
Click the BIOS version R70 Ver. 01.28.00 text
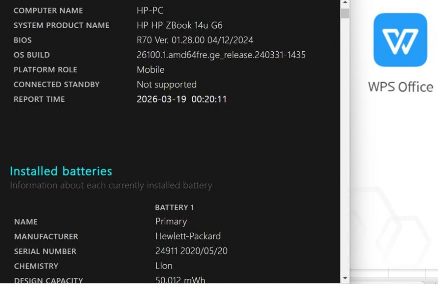[195, 40]
